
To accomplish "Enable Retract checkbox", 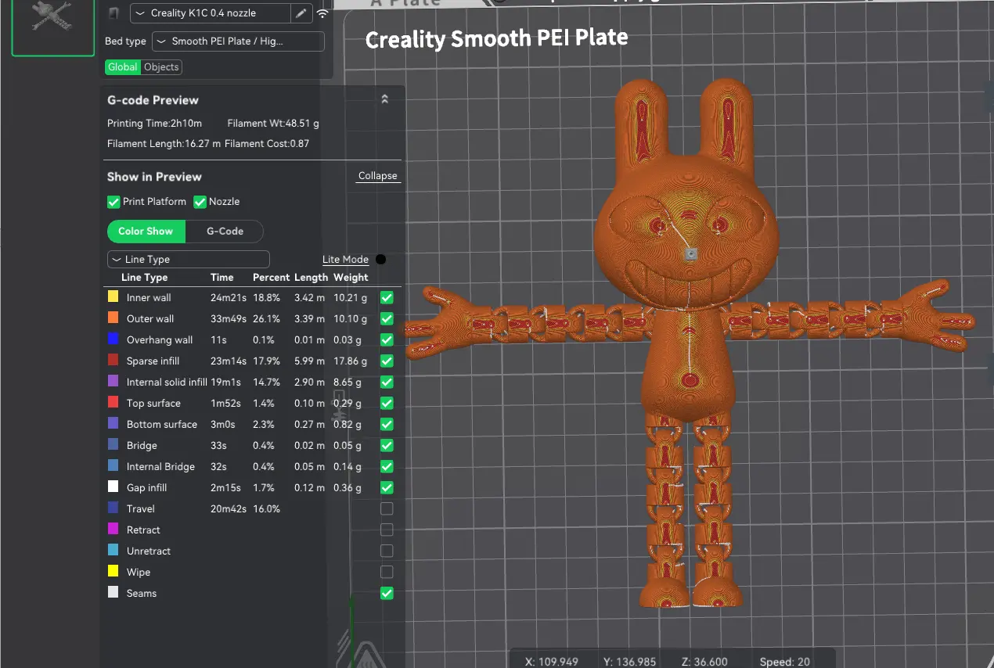I will point(387,530).
